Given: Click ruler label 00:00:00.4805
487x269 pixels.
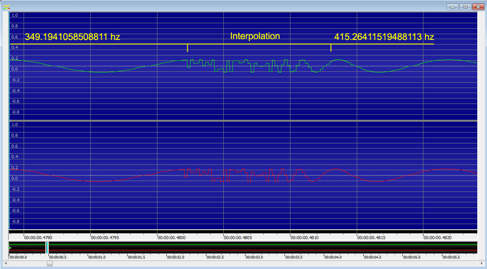Looking at the screenshot, I should 238,238.
